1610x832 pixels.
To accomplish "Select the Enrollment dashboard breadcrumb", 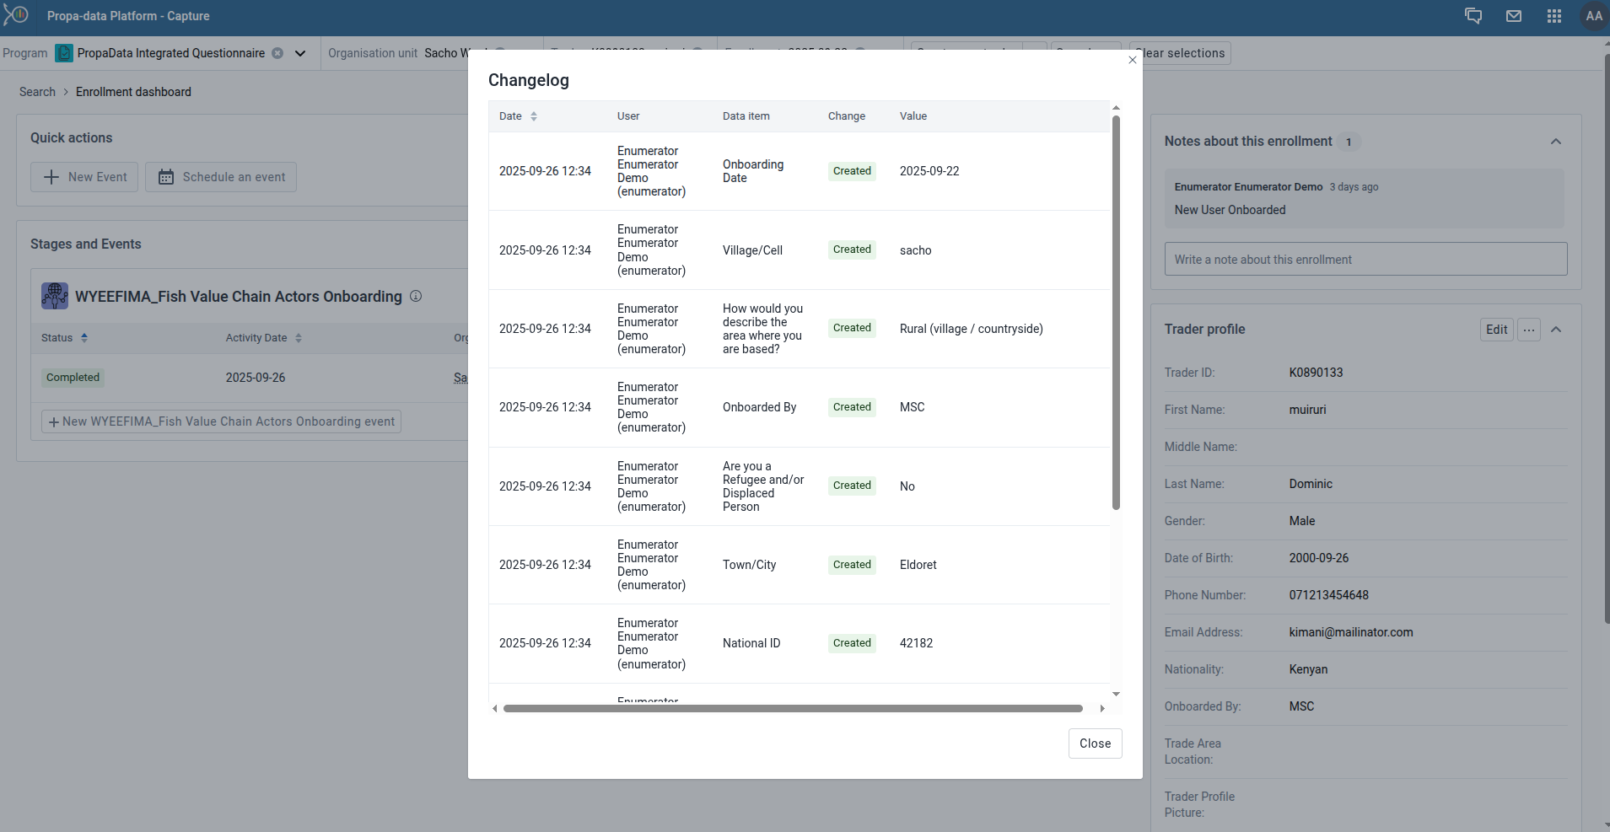I will coord(132,91).
